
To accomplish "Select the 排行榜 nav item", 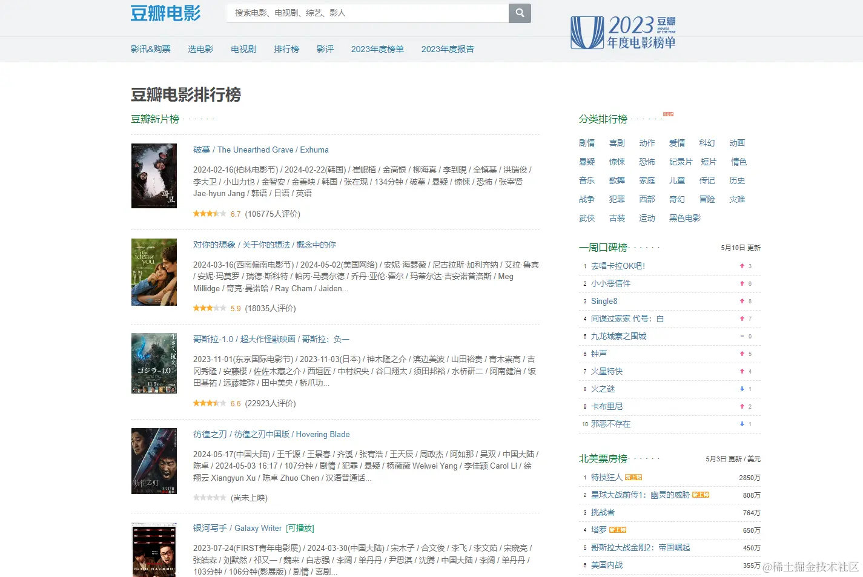I will click(286, 49).
